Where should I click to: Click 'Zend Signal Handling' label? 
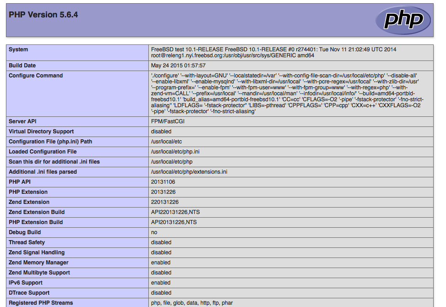(37, 252)
